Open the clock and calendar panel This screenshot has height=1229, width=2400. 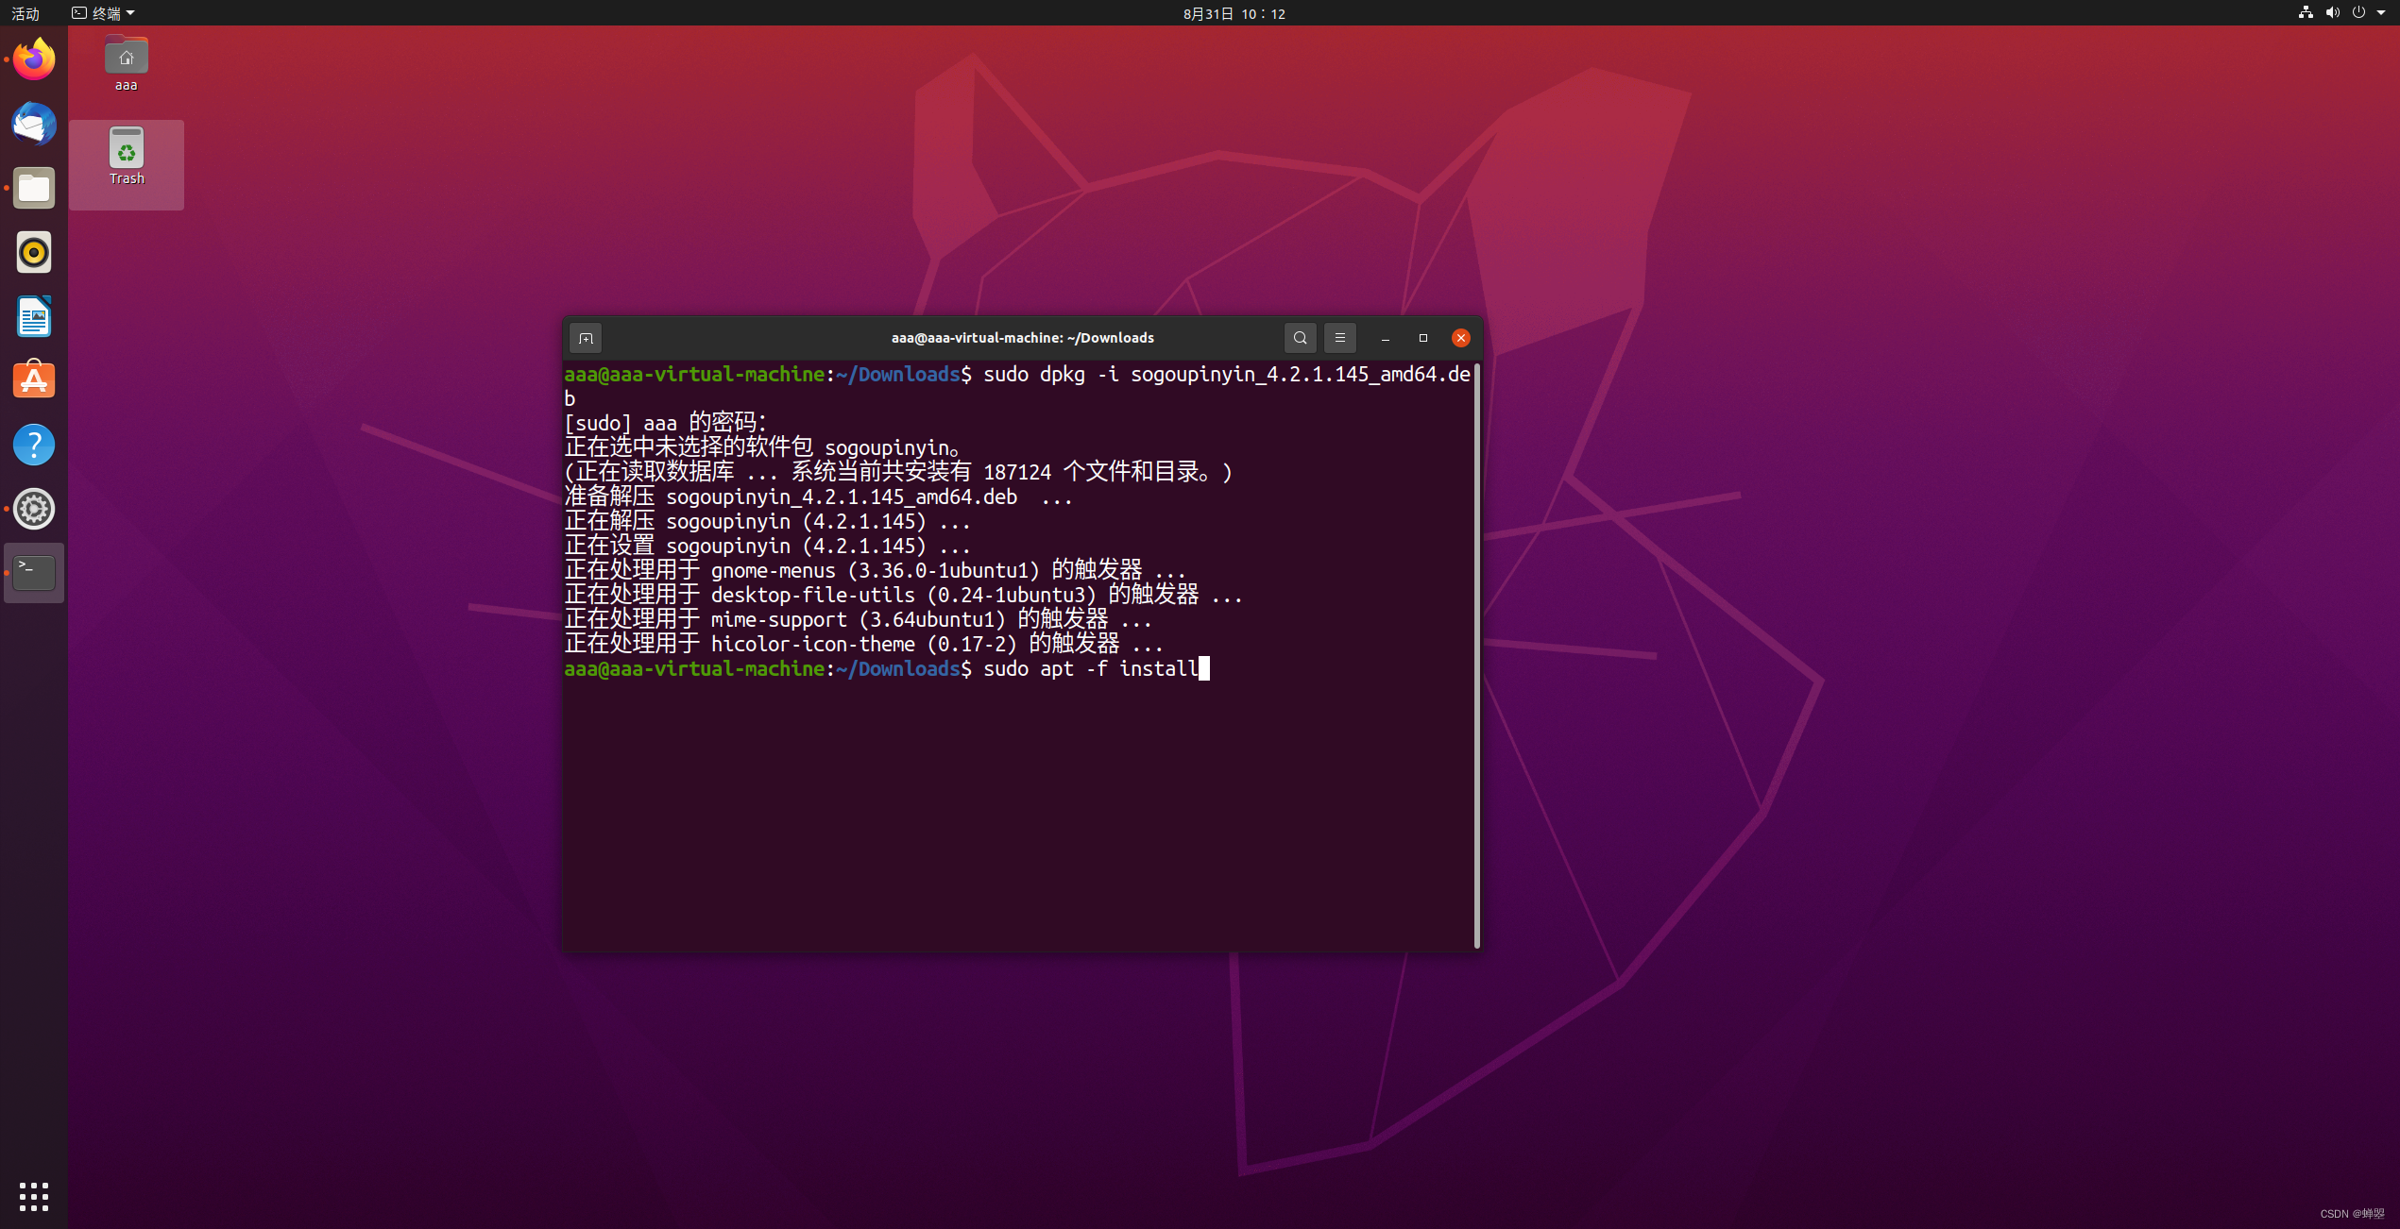1234,13
